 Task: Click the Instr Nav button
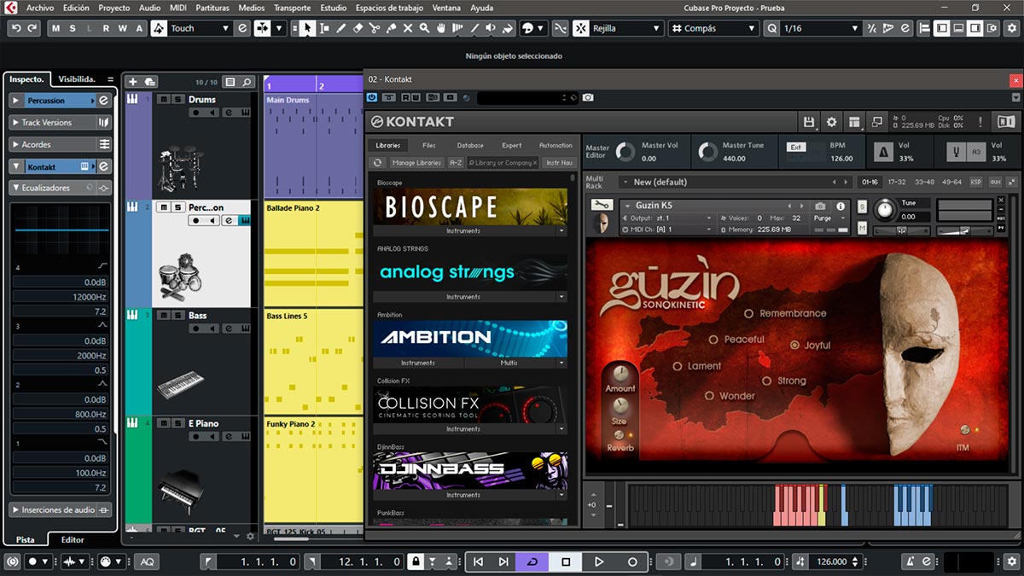coord(560,162)
